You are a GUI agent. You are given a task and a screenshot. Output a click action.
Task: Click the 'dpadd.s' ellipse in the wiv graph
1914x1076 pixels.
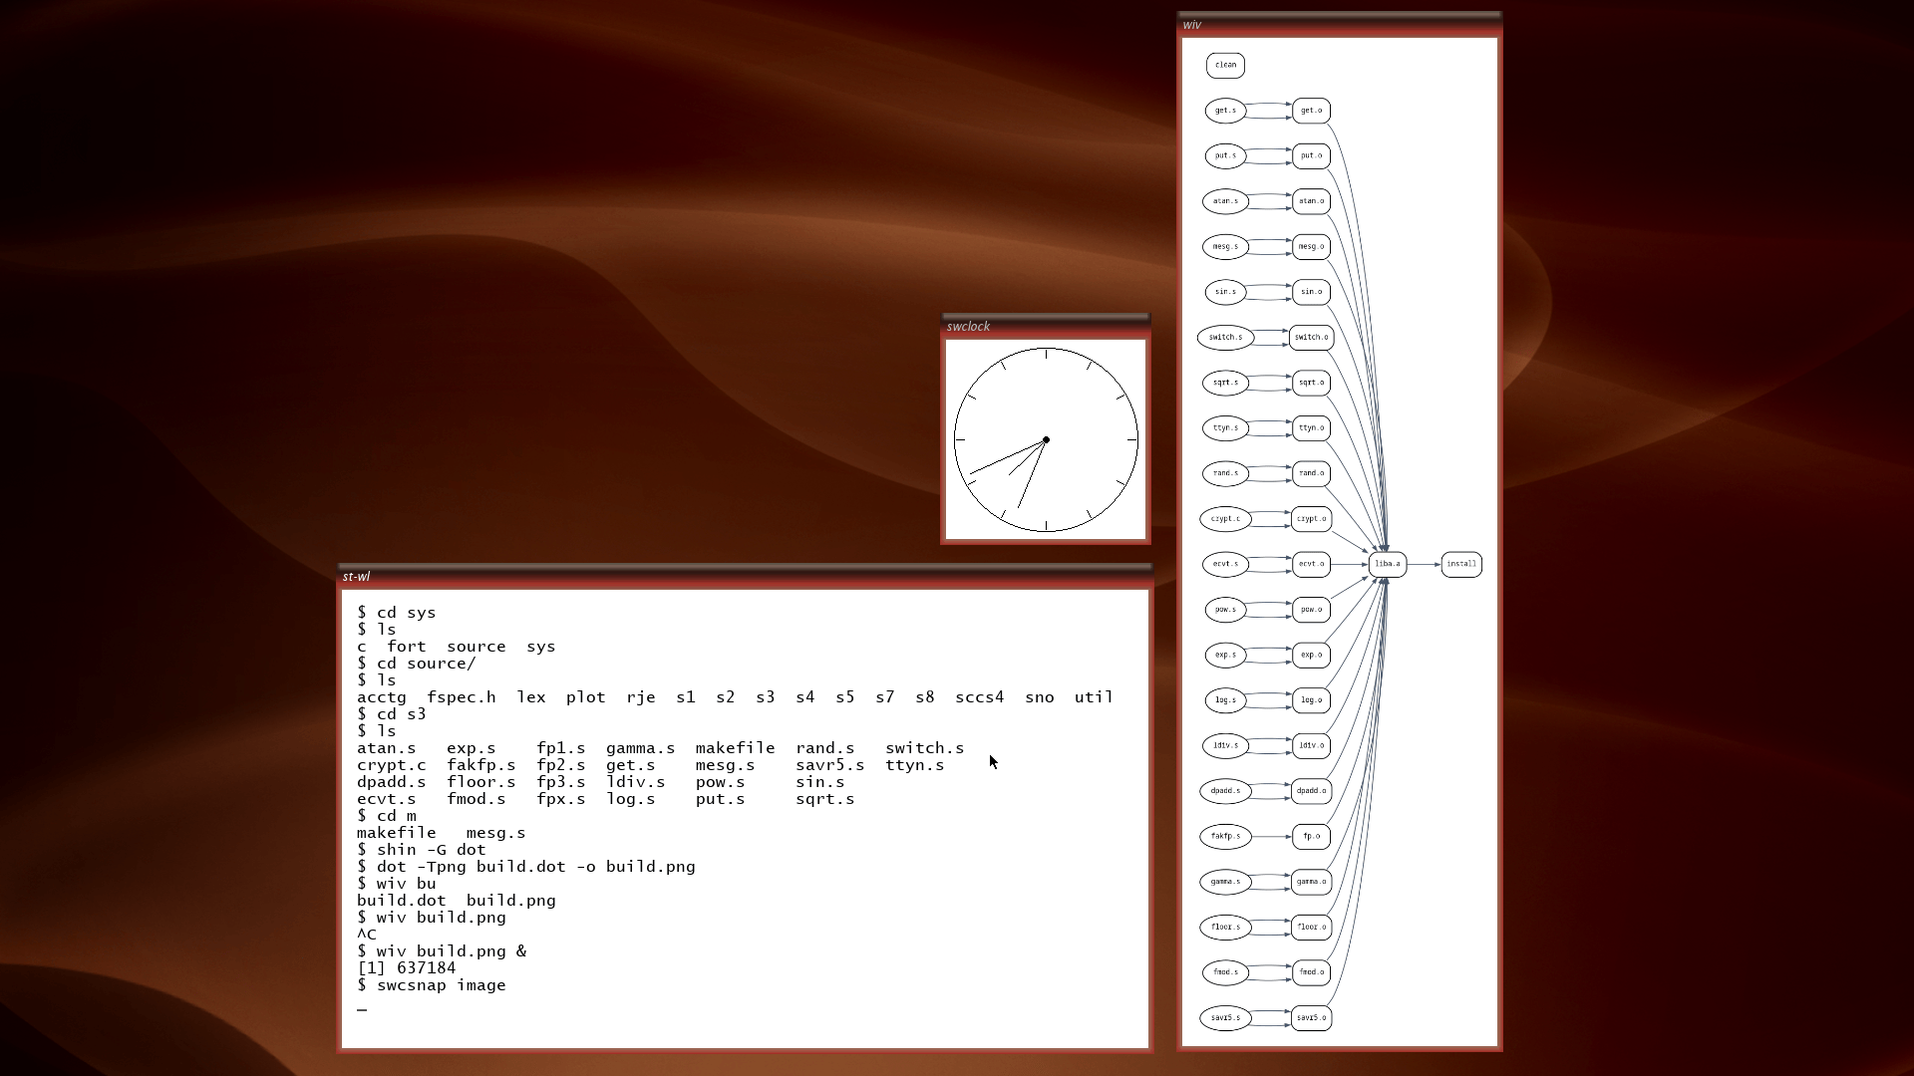[x=1225, y=791]
